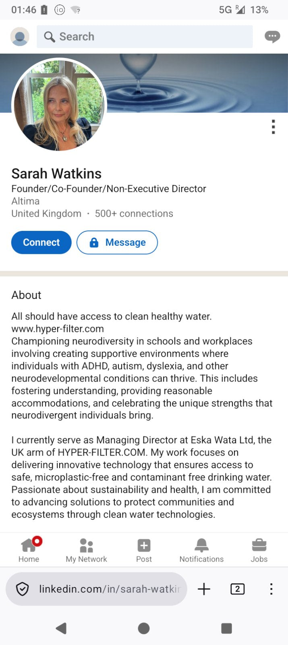The width and height of the screenshot is (288, 645).
Task: Open profile's three-dot overflow menu
Action: point(273,127)
